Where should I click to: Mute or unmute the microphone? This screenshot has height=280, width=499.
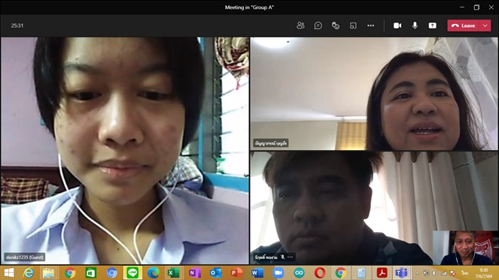coord(415,26)
